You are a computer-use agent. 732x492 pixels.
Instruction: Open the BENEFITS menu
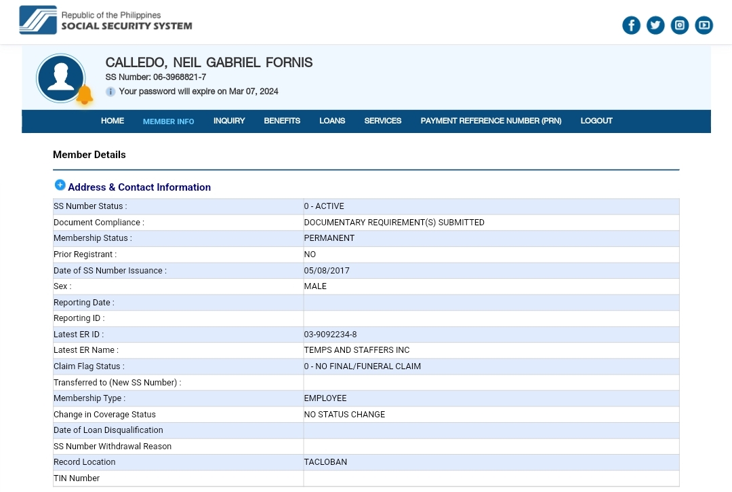click(282, 121)
